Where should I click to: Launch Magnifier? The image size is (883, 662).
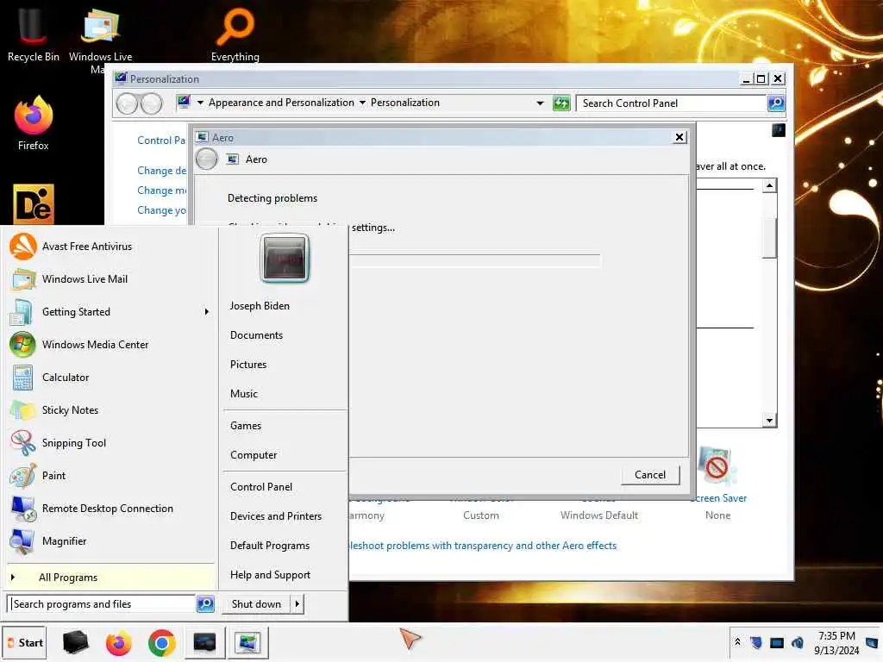pos(110,541)
